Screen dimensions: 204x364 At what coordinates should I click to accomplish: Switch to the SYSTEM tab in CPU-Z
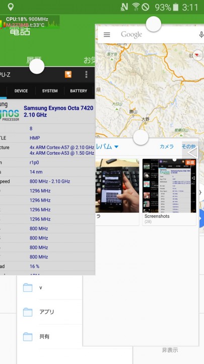(50, 91)
